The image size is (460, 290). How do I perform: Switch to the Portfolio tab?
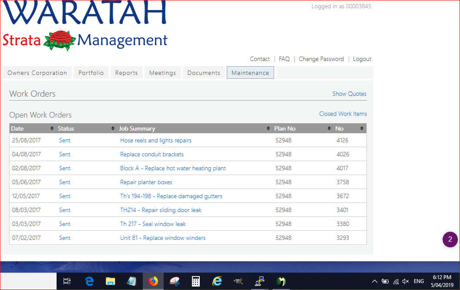pyautogui.click(x=91, y=72)
